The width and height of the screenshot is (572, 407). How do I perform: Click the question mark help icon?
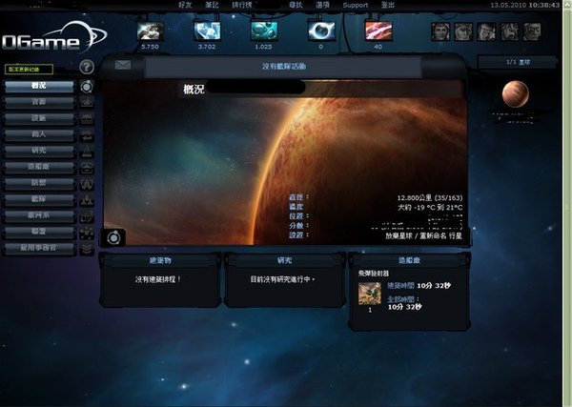pos(87,67)
